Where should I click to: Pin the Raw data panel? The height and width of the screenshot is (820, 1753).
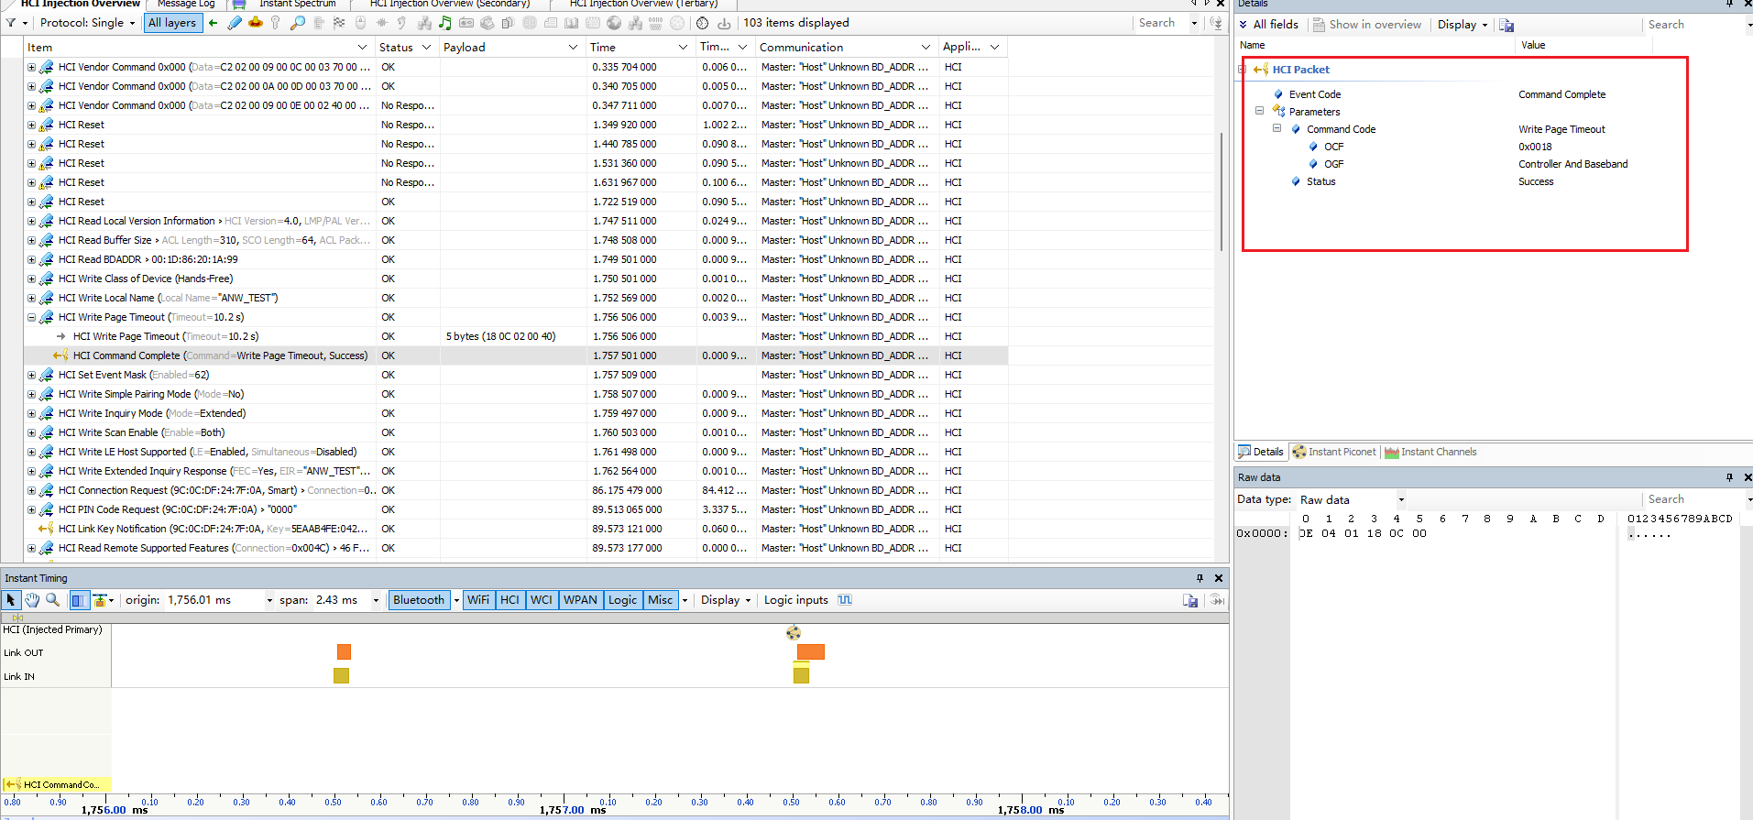1729,477
